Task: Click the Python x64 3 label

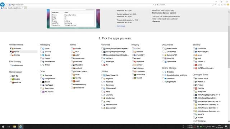Action: tap(203, 78)
